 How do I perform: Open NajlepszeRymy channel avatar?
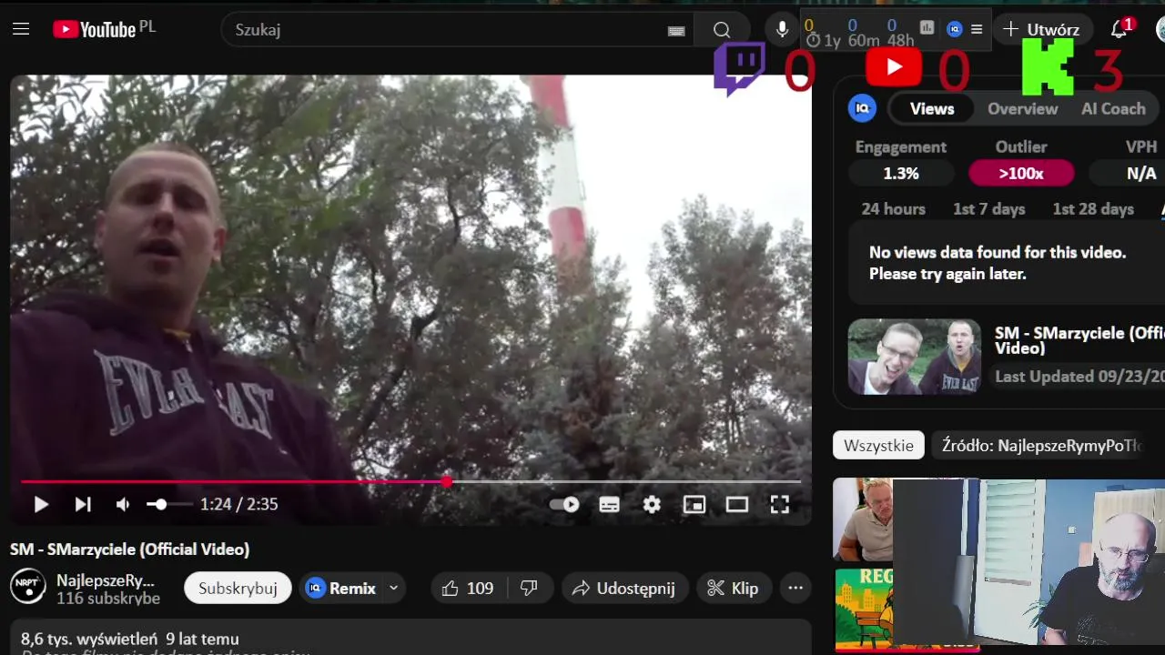pos(28,587)
